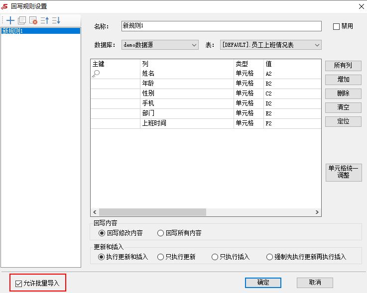This screenshot has width=367, height=293.
Task: Click the app logo icon in the title bar
Action: 4,6
